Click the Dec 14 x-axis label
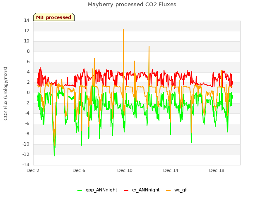The width and height of the screenshot is (265, 198). point(171,170)
